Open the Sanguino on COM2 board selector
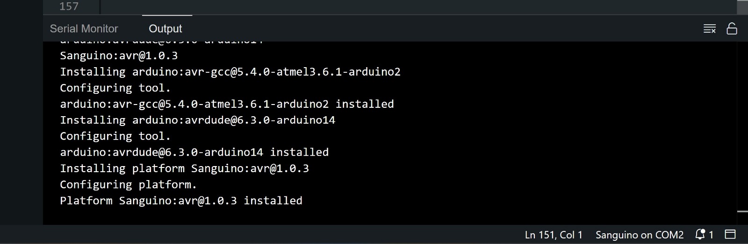This screenshot has height=244, width=748. point(639,235)
